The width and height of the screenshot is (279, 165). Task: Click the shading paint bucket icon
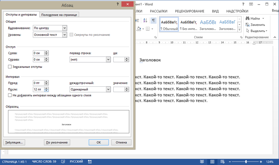139,29
